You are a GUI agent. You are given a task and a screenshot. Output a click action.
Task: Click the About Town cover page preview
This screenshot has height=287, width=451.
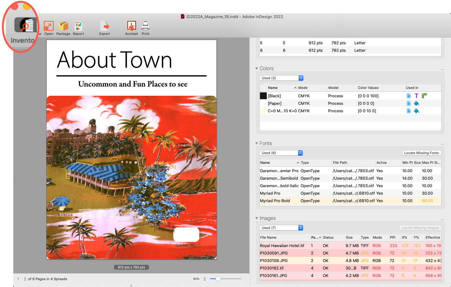(x=132, y=149)
